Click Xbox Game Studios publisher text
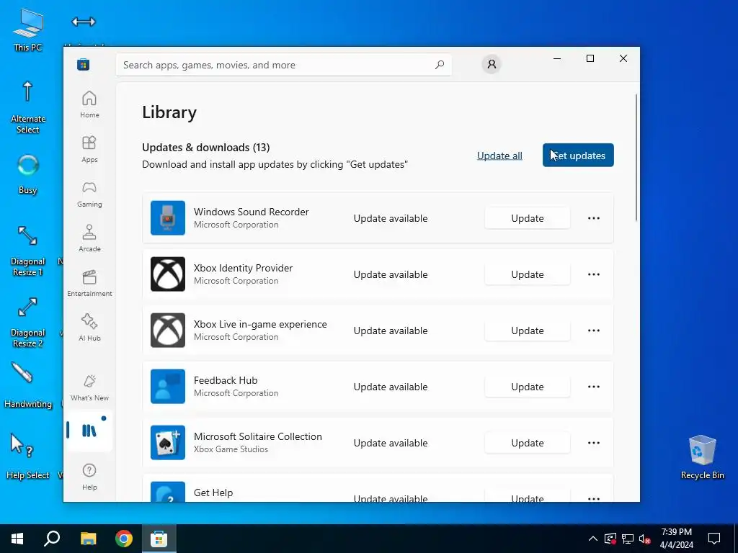Screen dimensions: 738x553 [x=231, y=449]
